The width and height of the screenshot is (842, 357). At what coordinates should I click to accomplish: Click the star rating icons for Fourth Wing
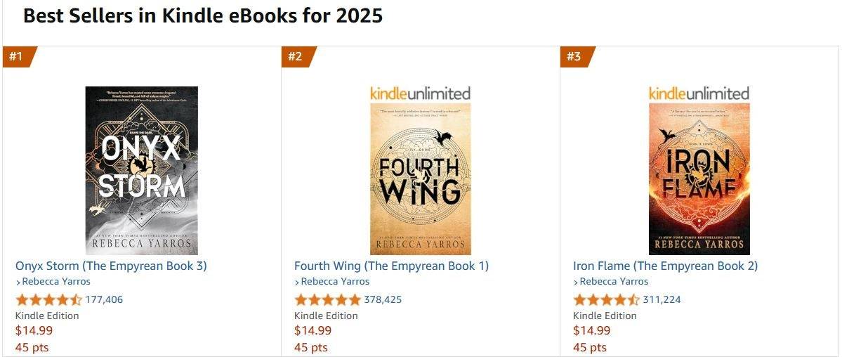coord(327,300)
